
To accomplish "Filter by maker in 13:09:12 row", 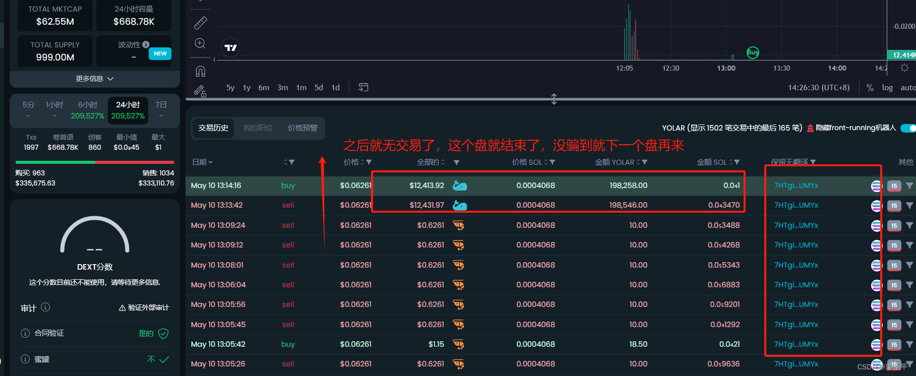I will [909, 245].
